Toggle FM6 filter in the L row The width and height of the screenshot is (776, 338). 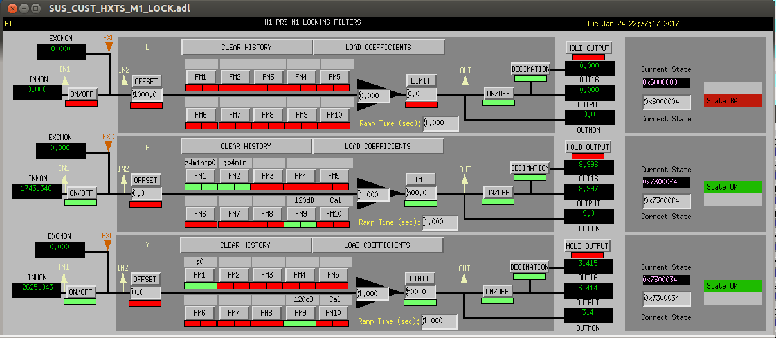(x=201, y=115)
